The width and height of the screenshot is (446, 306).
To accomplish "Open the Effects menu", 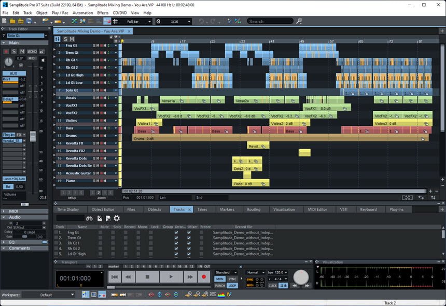I will click(103, 13).
